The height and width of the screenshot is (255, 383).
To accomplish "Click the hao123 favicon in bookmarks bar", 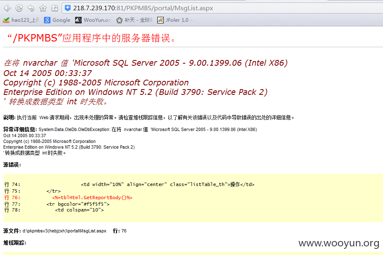I will coord(6,20).
